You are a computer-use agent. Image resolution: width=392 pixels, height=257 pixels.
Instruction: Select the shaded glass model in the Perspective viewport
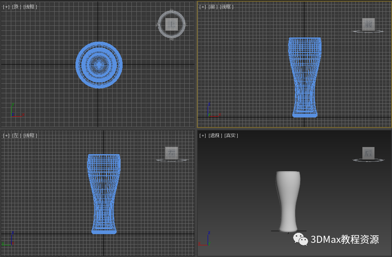(288, 202)
